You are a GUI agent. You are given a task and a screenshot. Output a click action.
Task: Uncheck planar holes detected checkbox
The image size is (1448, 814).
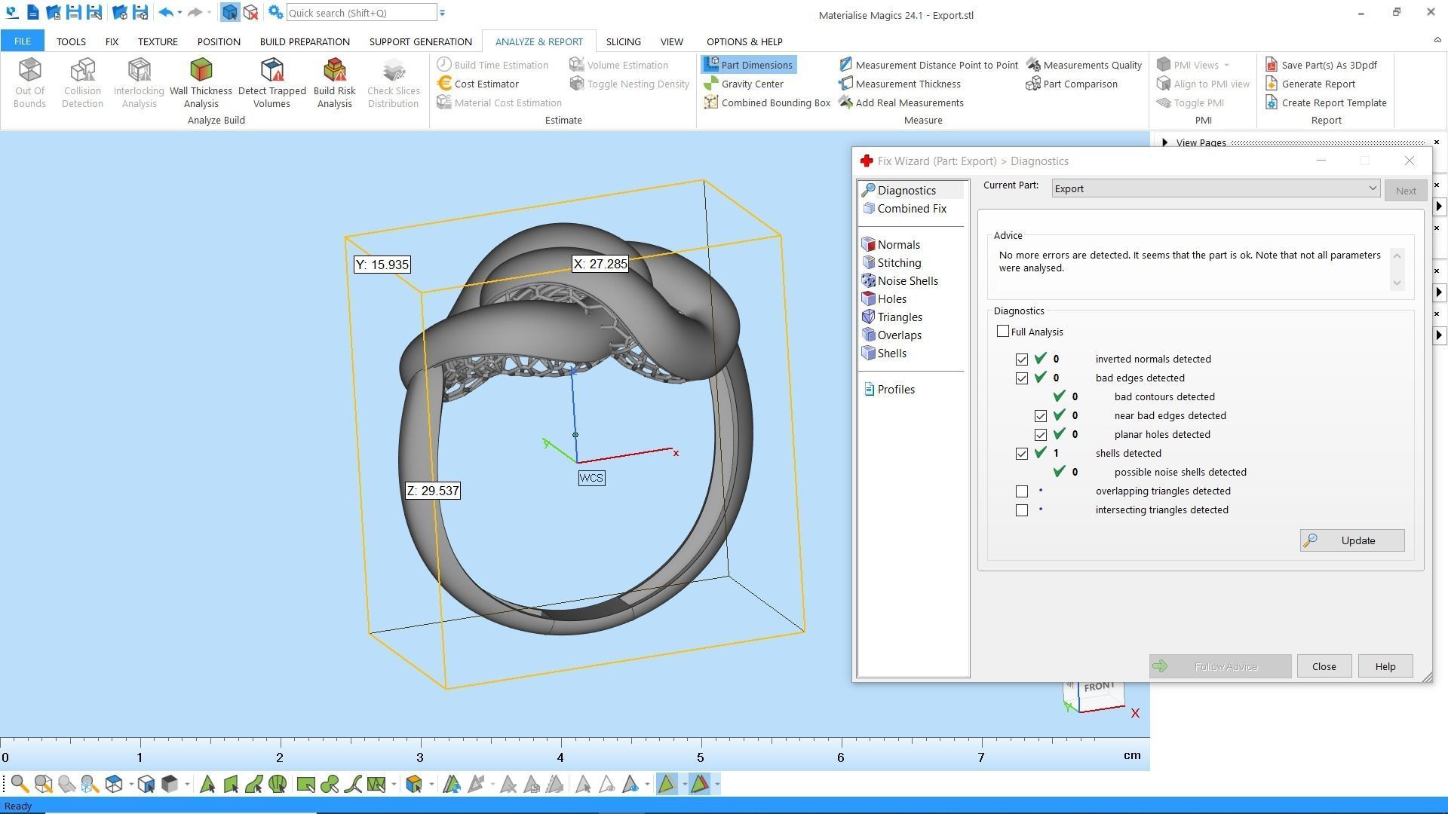[1041, 435]
